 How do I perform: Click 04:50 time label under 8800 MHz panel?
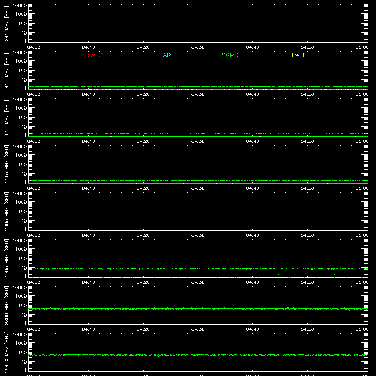[307, 329]
